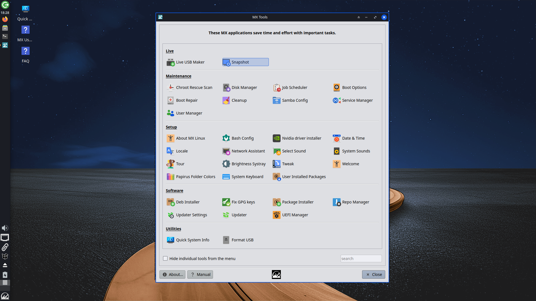This screenshot has height=301, width=536.
Task: Click the battery power tray icon
Action: click(x=5, y=275)
